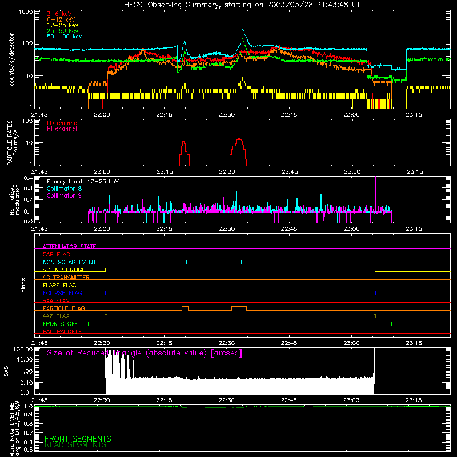
Task: Click the FRONT SEGMENTS legend label
Action: point(78,439)
